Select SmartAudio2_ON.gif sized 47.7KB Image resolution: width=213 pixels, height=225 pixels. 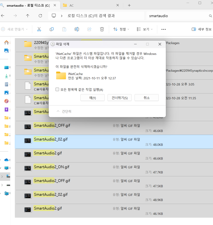[x=114, y=169]
